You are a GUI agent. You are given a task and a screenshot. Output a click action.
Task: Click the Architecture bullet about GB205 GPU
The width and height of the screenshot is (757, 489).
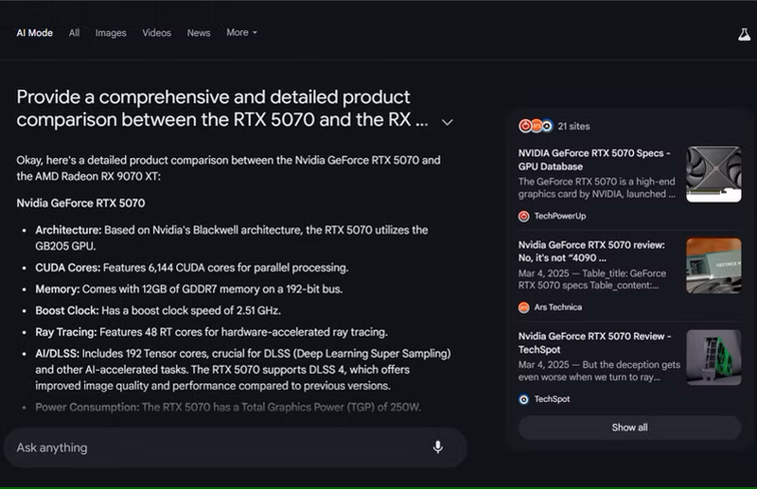pos(232,238)
